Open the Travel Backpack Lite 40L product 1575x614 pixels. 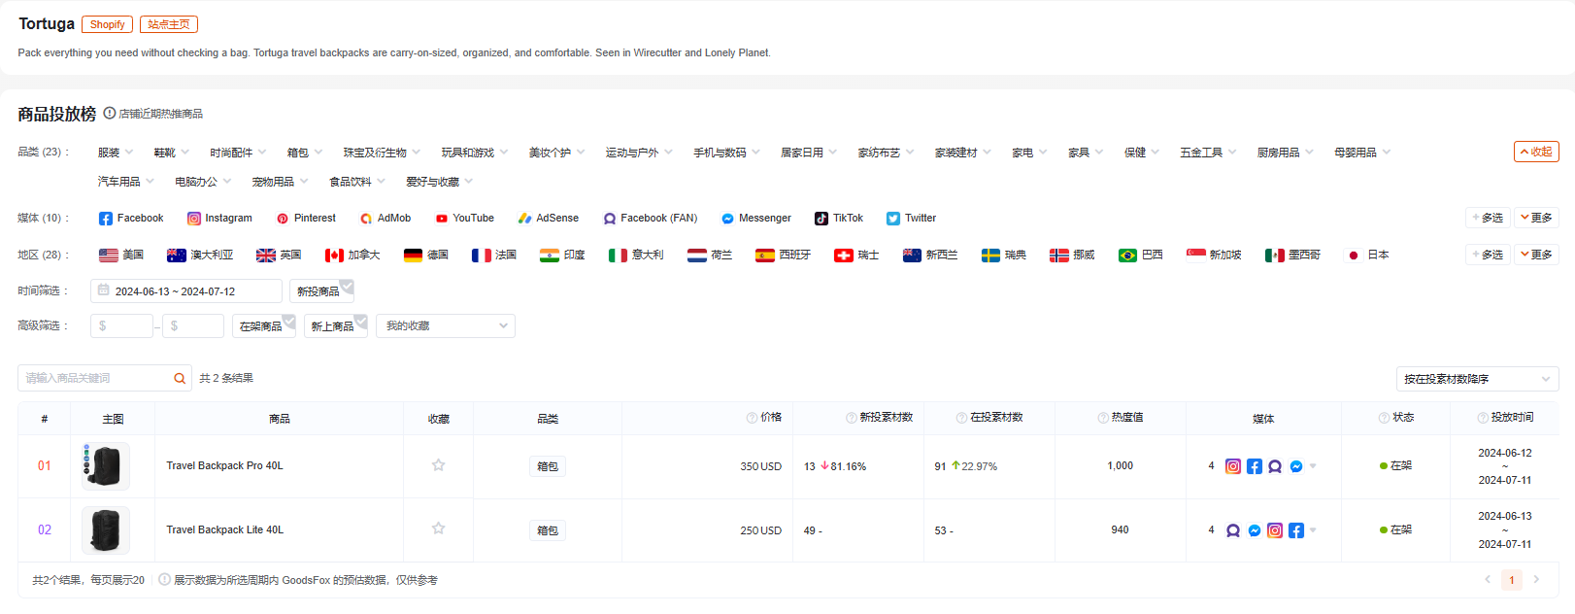pos(225,530)
